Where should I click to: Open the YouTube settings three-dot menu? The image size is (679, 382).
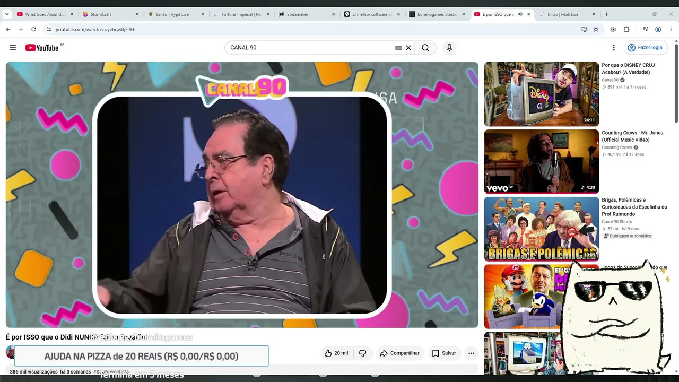click(614, 48)
